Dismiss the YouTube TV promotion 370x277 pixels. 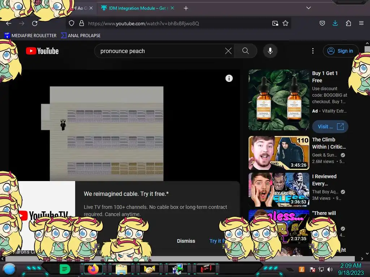186,241
